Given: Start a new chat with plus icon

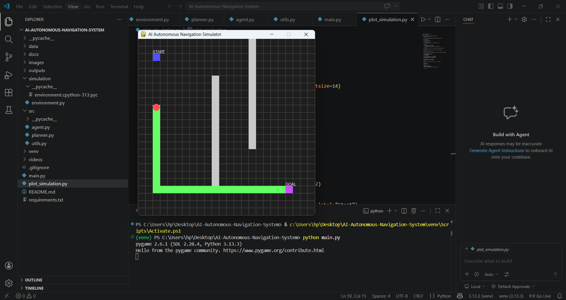Looking at the screenshot, I should (x=509, y=19).
